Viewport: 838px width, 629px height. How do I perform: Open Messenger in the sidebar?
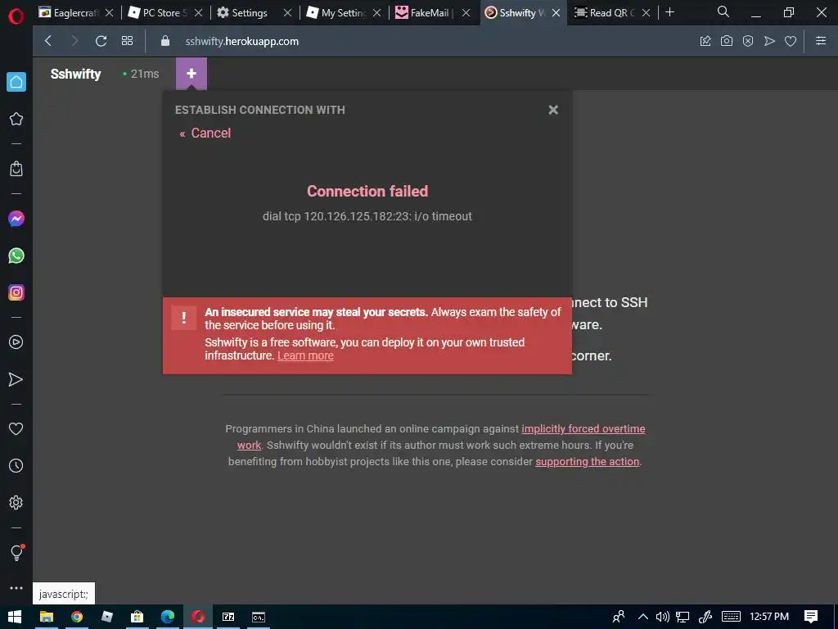point(16,219)
